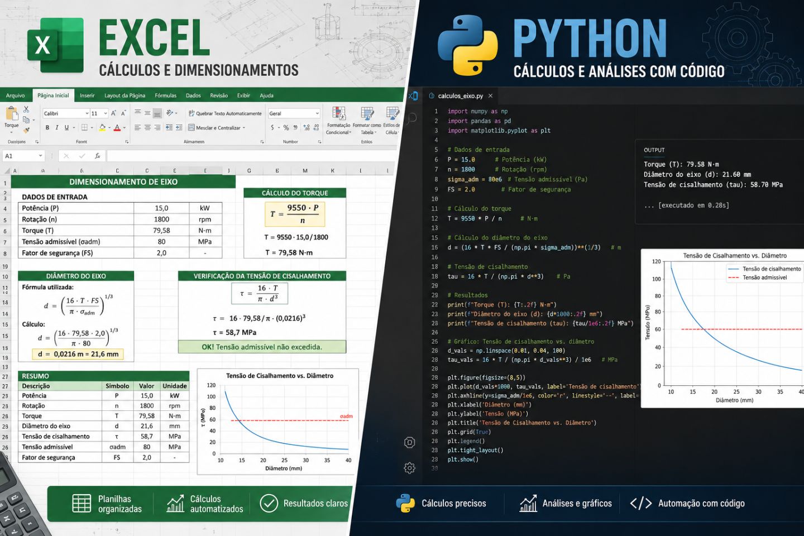Click the increase decimal places icon
The height and width of the screenshot is (536, 804).
(x=307, y=127)
